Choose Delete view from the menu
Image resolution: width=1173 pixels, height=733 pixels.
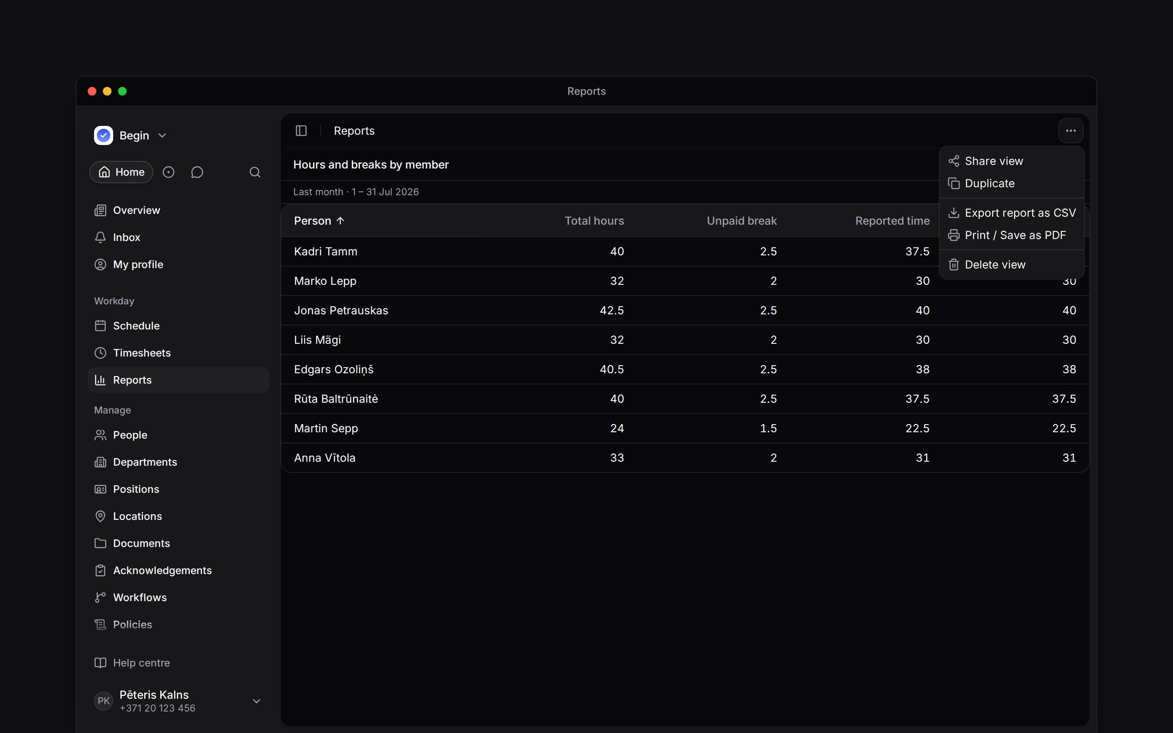click(x=1012, y=265)
